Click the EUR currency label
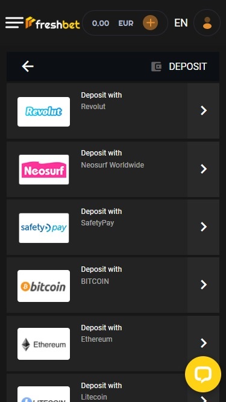 pyautogui.click(x=126, y=24)
